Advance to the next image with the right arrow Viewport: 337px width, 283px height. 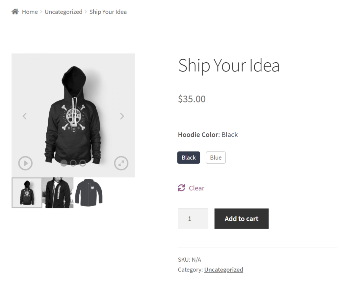(122, 116)
